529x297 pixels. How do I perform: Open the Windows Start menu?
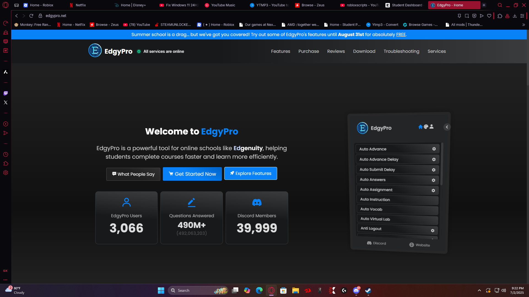pyautogui.click(x=161, y=290)
